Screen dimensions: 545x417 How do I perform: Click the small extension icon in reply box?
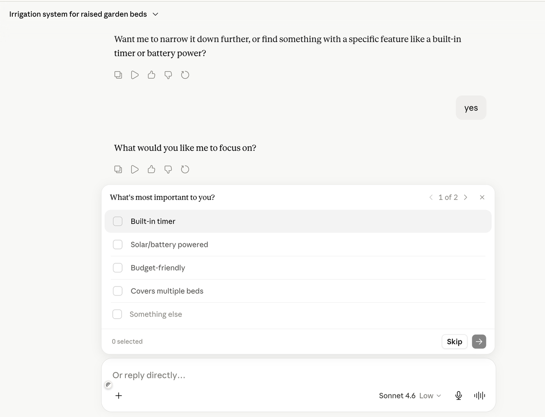[108, 385]
